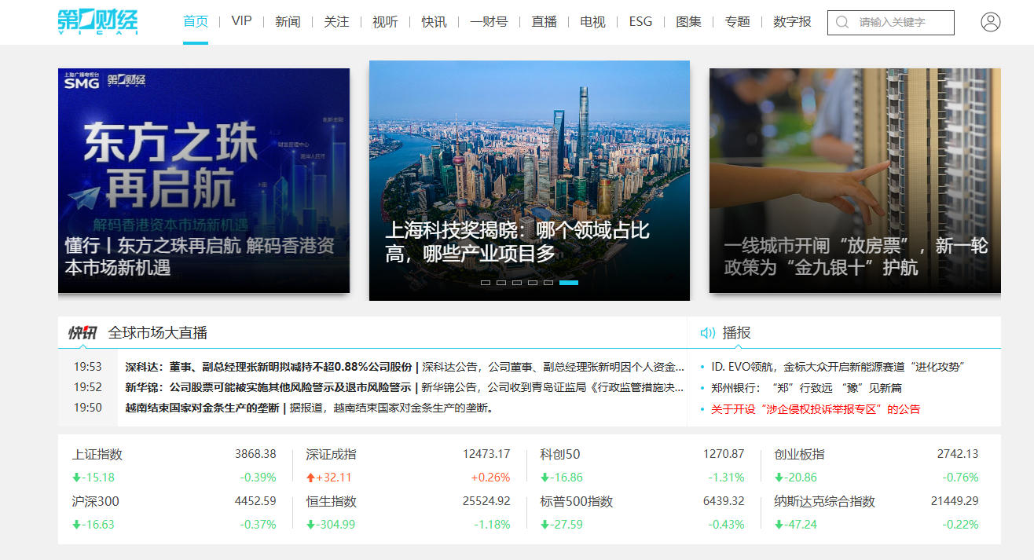Click the 21449.29 Nasdaq value
This screenshot has height=560, width=1034.
(x=955, y=500)
